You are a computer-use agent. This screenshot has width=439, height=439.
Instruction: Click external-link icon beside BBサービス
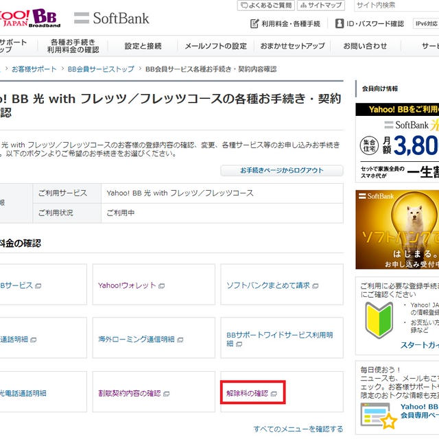38,286
